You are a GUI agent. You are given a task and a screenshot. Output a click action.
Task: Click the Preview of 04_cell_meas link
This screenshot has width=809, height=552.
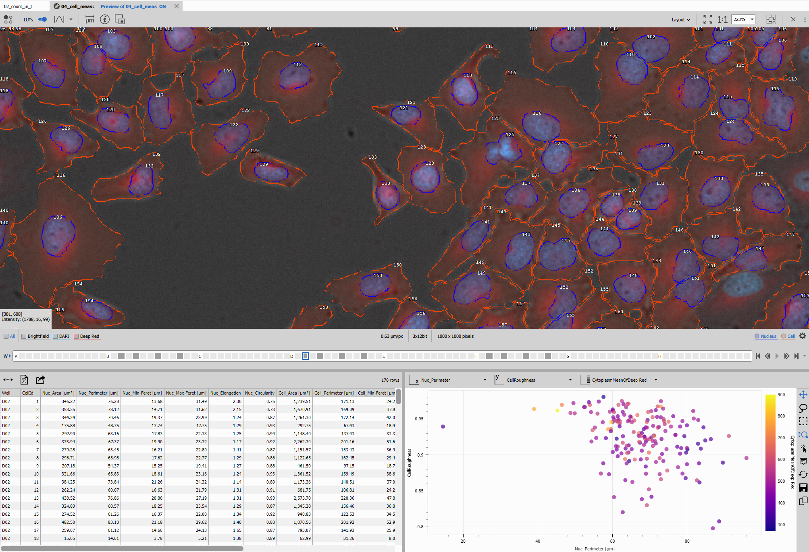(x=129, y=6)
